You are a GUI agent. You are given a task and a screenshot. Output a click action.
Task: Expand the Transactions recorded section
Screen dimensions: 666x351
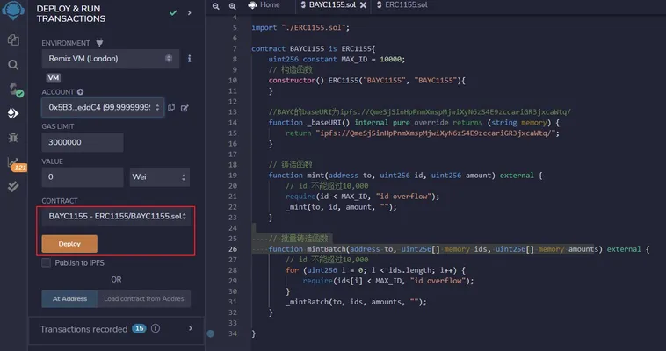coord(191,328)
